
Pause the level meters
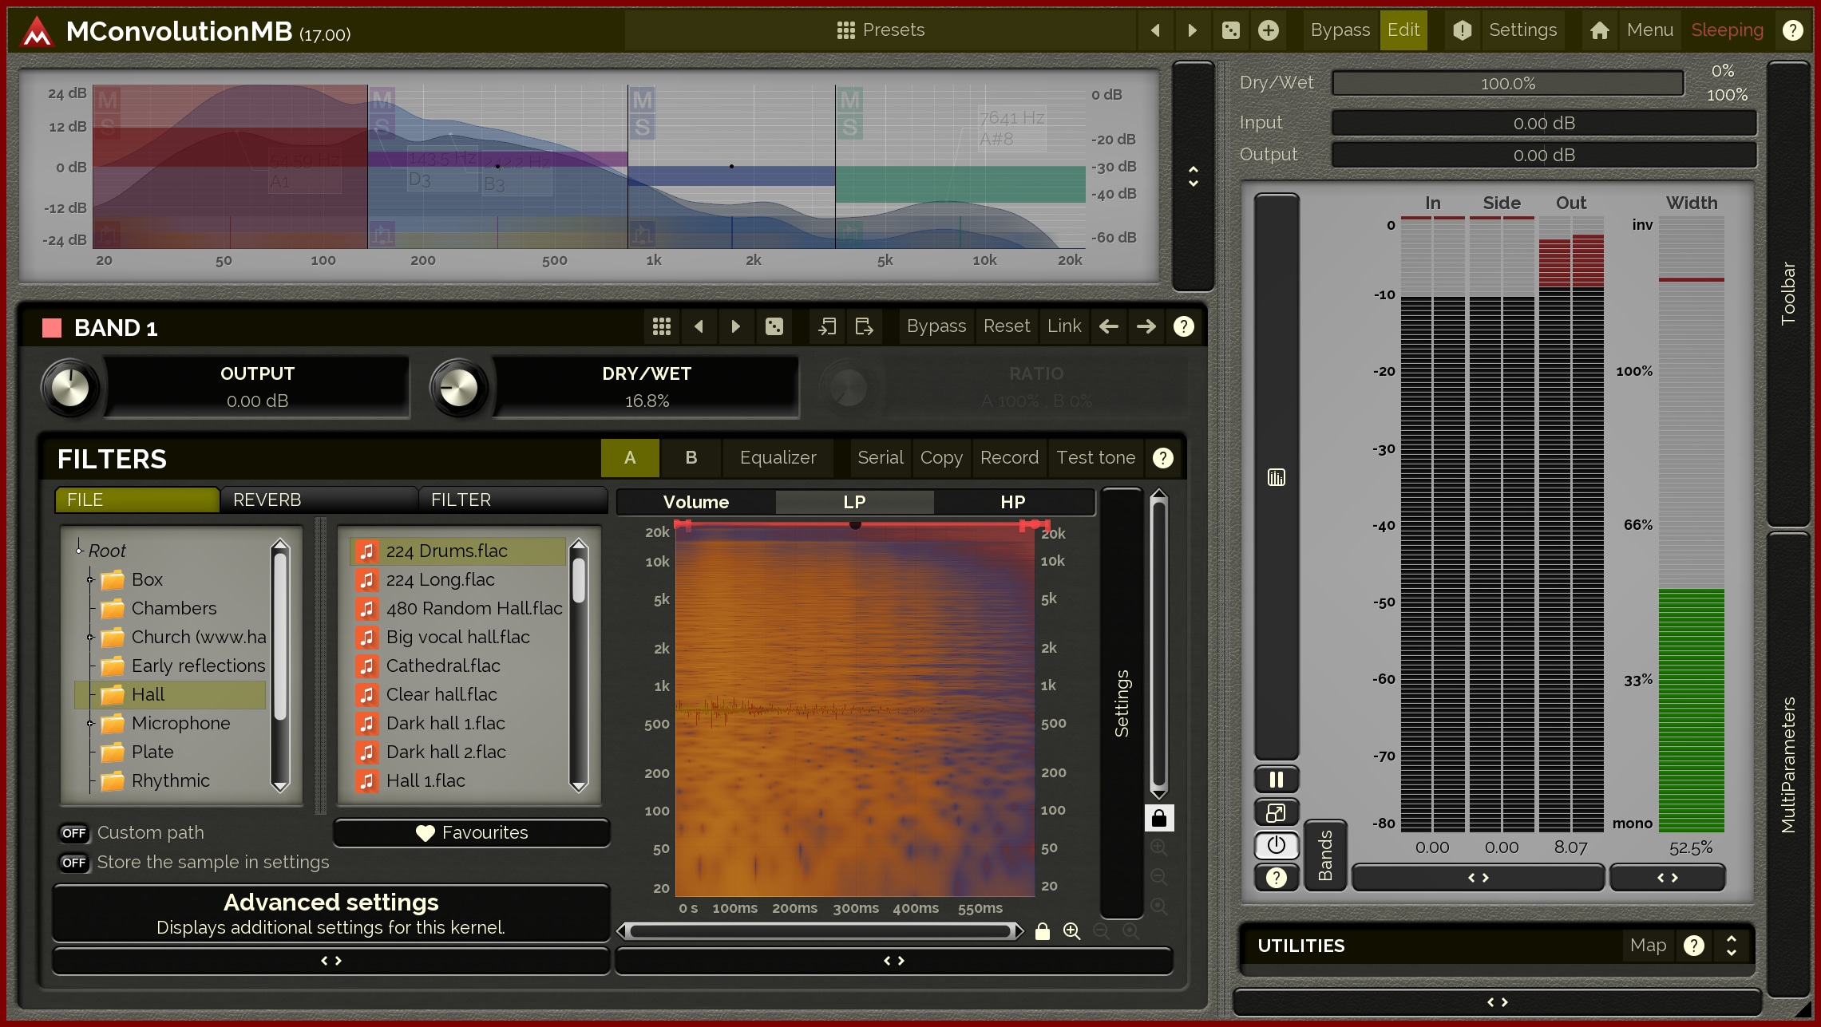tap(1276, 780)
